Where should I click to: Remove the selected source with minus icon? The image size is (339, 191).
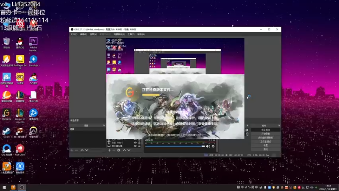[114, 150]
